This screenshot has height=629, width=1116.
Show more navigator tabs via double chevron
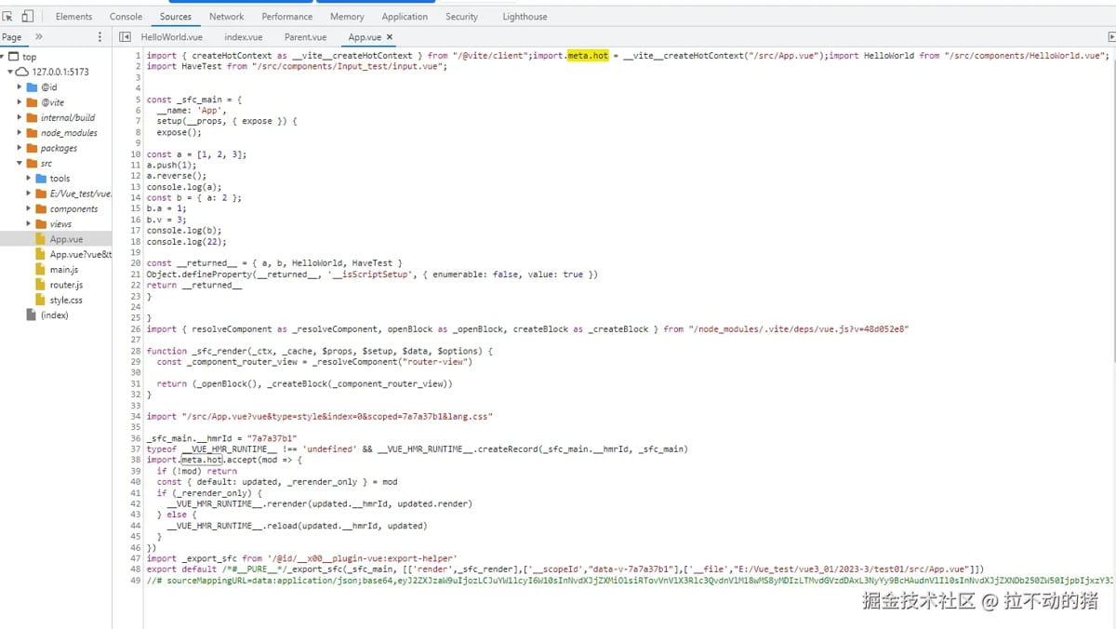[x=39, y=37]
